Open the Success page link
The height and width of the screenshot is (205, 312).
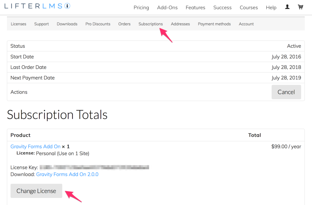point(222,8)
